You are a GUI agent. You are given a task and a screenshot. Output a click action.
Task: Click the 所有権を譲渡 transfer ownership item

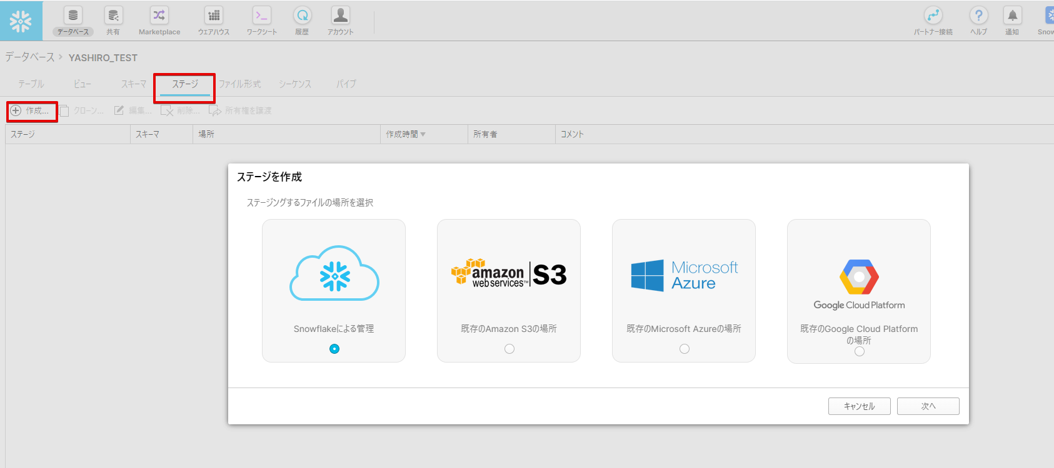pos(240,110)
